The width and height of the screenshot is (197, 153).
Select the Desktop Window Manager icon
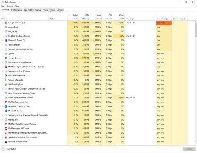[x=6, y=36]
